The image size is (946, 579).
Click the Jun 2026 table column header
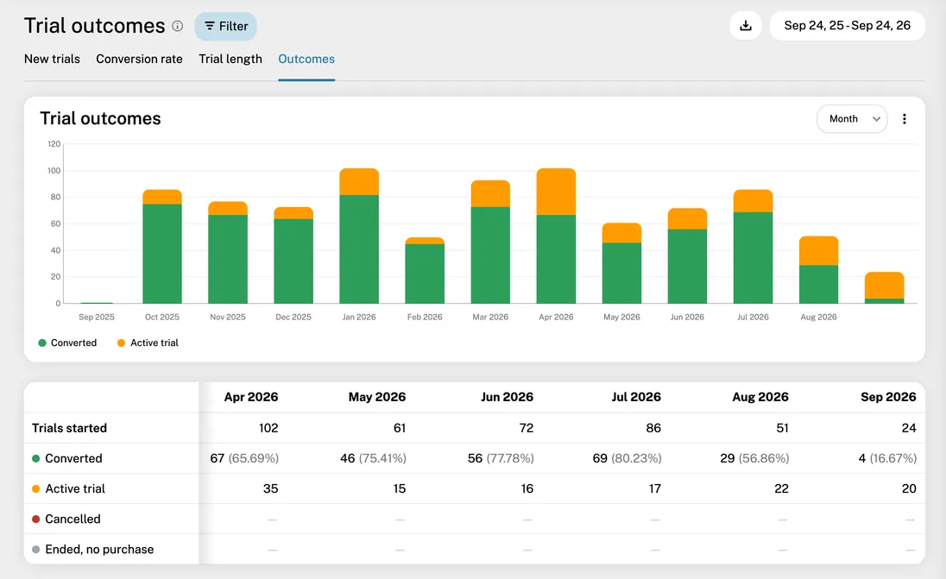(x=507, y=397)
